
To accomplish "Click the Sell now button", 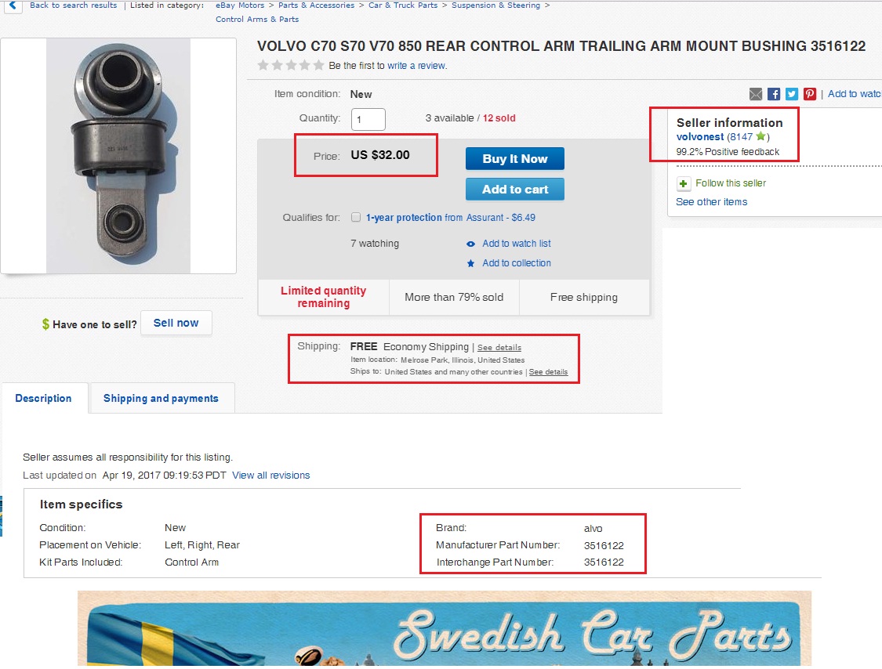I will [x=176, y=323].
